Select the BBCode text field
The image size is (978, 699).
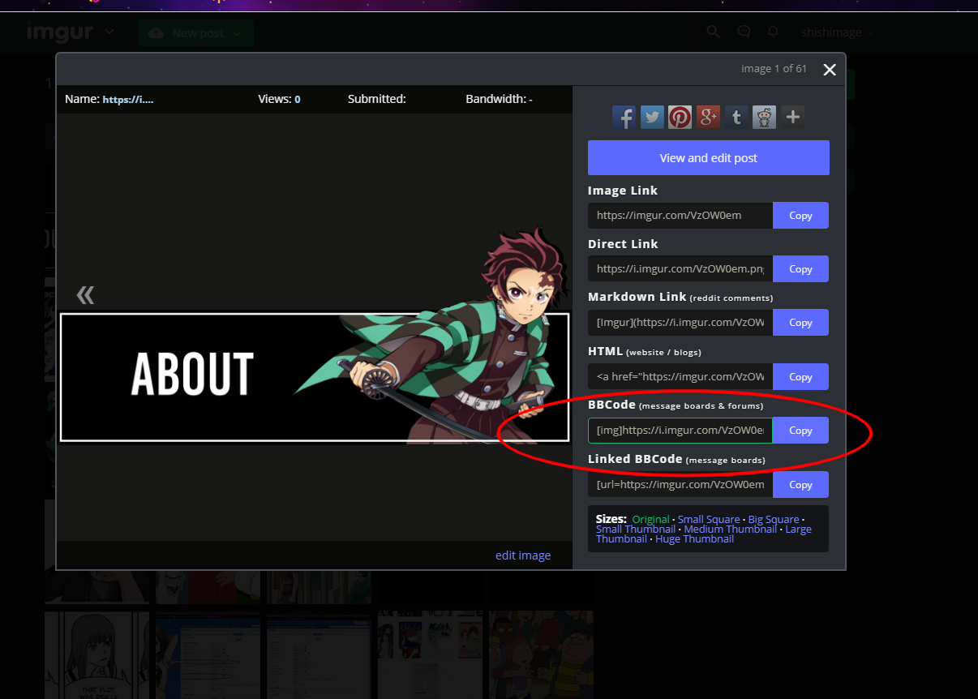tap(680, 431)
